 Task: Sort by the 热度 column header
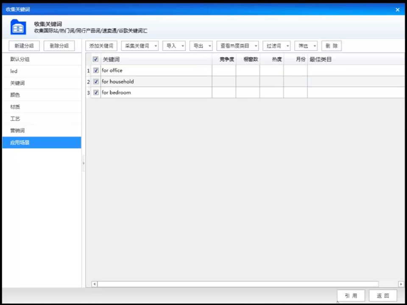point(272,59)
